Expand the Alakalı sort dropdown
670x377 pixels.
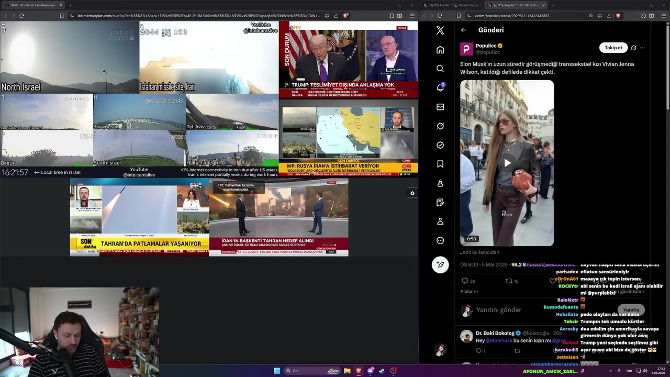[x=470, y=291]
